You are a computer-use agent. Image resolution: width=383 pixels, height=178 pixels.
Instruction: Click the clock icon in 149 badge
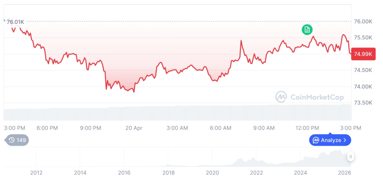[12, 140]
